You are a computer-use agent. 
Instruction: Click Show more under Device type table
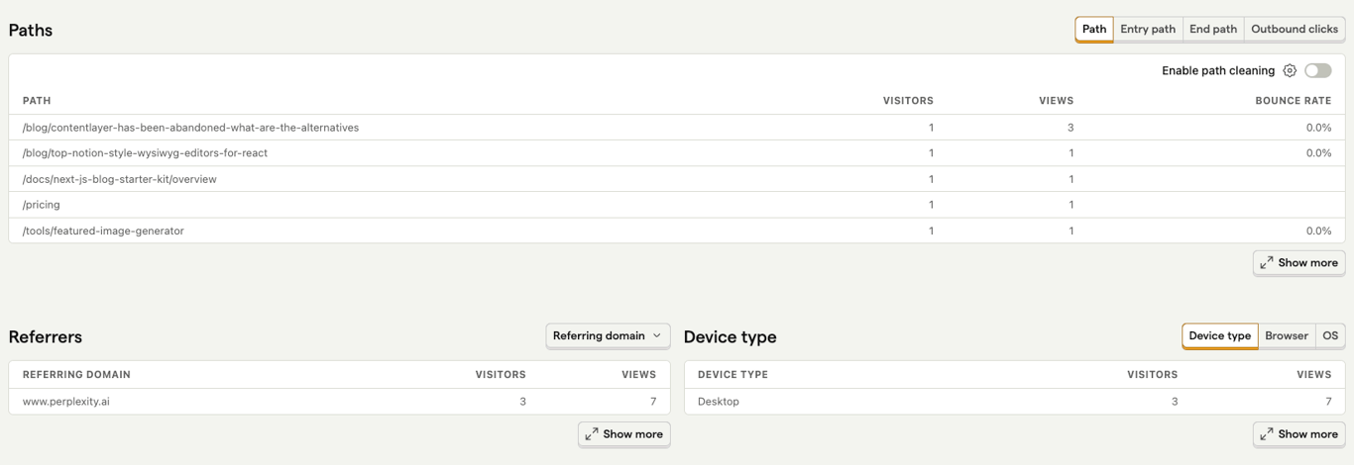1298,434
